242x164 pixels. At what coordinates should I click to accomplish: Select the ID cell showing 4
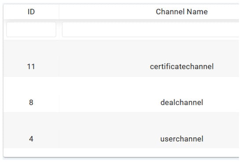click(31, 138)
